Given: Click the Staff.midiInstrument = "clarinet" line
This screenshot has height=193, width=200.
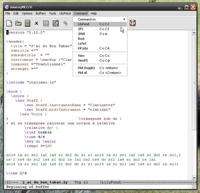Looking at the screenshot, I should pos(67,110).
